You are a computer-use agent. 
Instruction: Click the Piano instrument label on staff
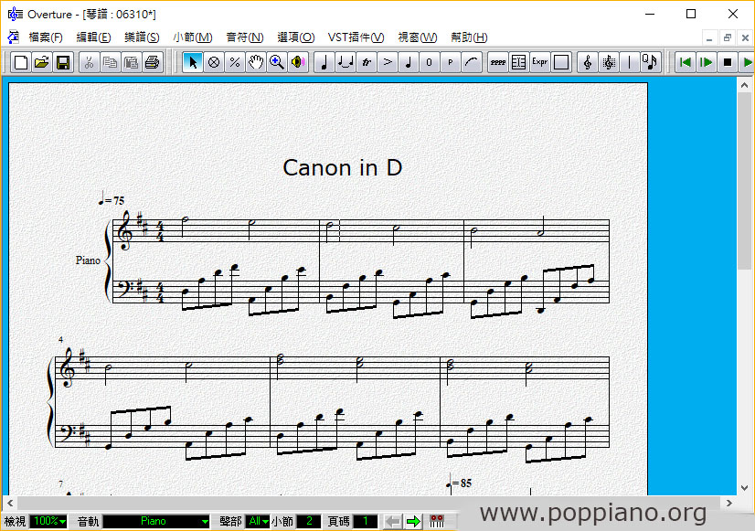coord(88,260)
